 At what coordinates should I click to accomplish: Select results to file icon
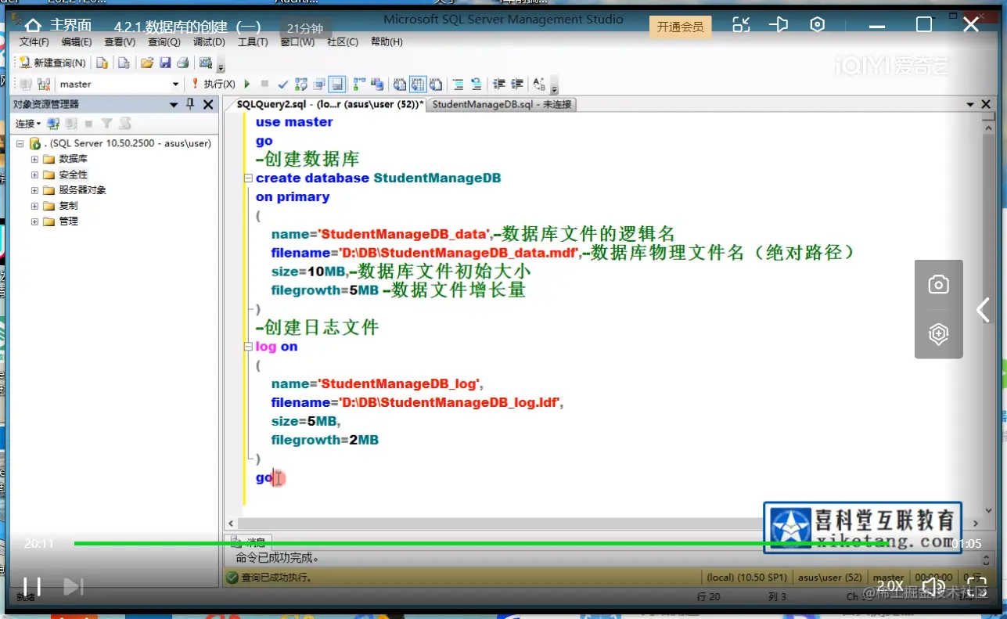tap(436, 84)
